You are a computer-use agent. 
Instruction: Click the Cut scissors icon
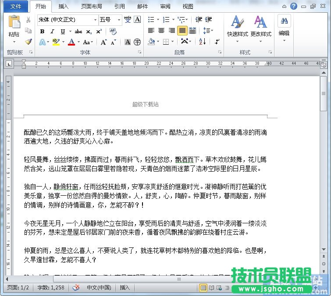[x=28, y=20]
